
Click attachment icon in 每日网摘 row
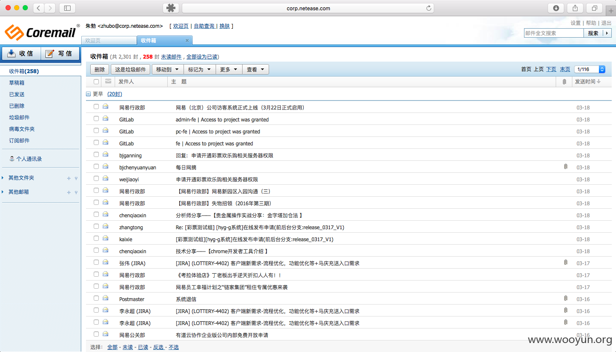[566, 167]
